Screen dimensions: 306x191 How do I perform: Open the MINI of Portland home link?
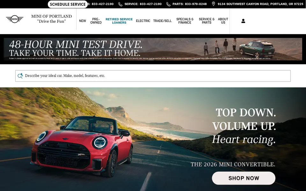52,19
